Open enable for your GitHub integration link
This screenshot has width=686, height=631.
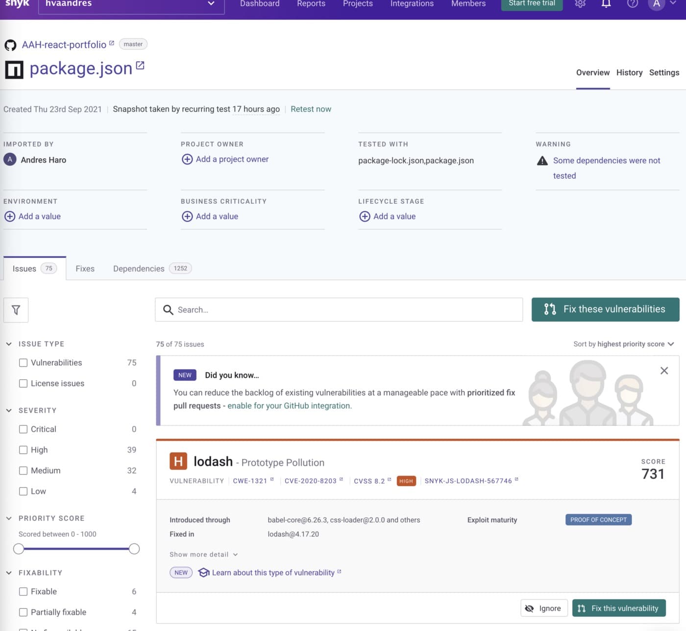[x=290, y=406]
